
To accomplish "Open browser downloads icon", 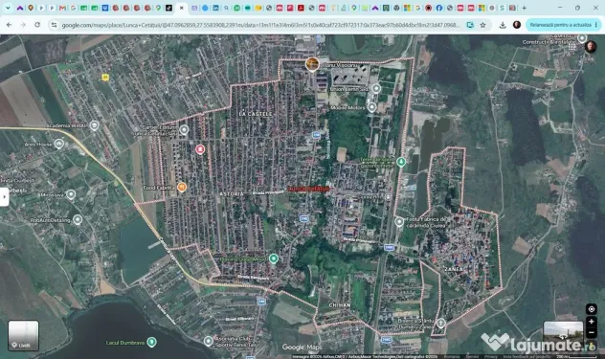I will coord(503,25).
